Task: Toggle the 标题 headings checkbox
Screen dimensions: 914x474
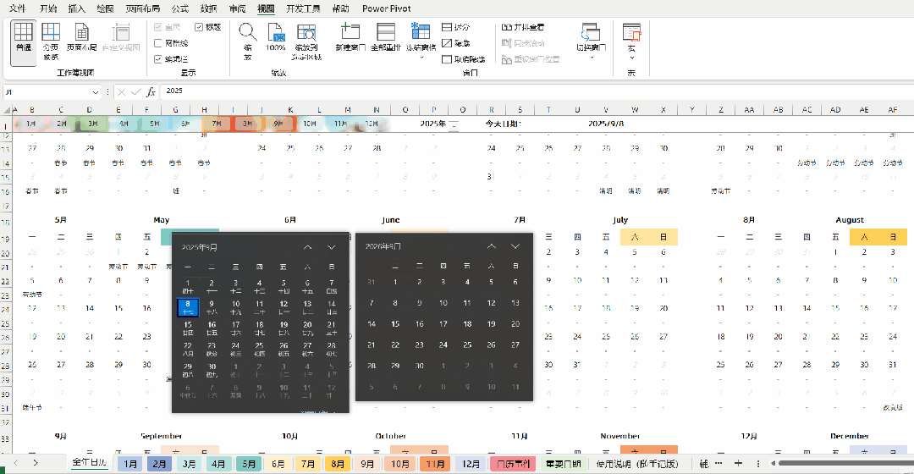Action: point(207,27)
